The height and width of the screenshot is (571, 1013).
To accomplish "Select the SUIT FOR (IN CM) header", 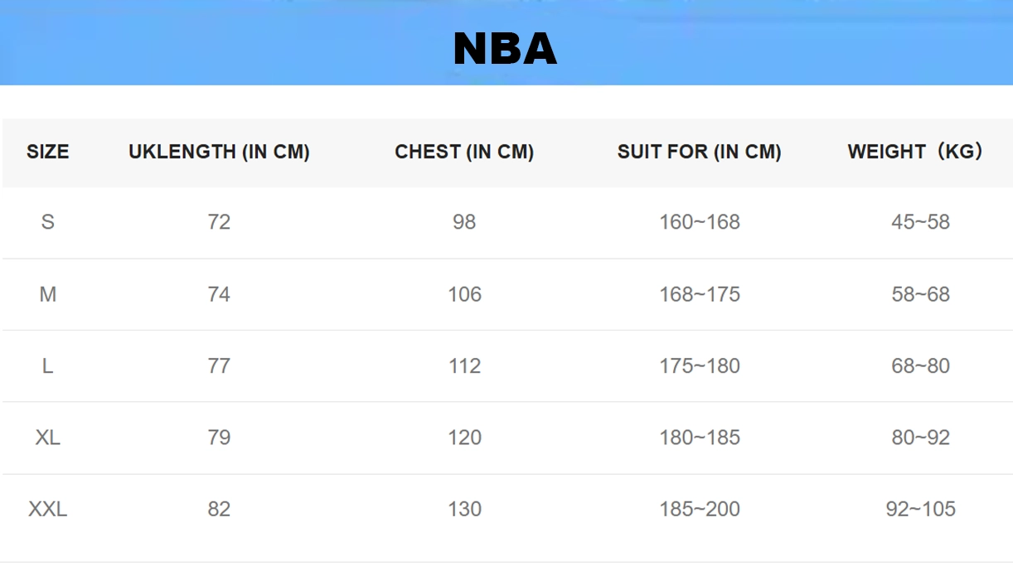I will [x=699, y=152].
